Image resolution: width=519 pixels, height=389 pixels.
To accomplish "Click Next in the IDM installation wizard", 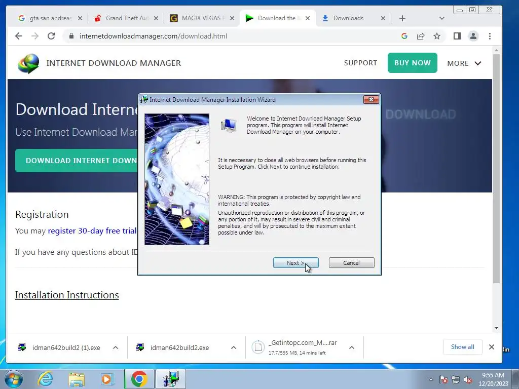I will click(295, 263).
